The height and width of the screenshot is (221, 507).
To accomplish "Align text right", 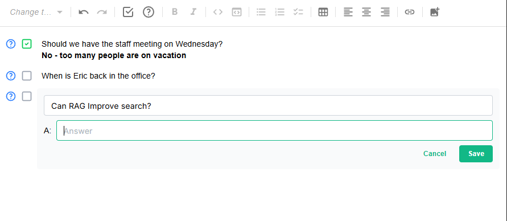I will 385,13.
